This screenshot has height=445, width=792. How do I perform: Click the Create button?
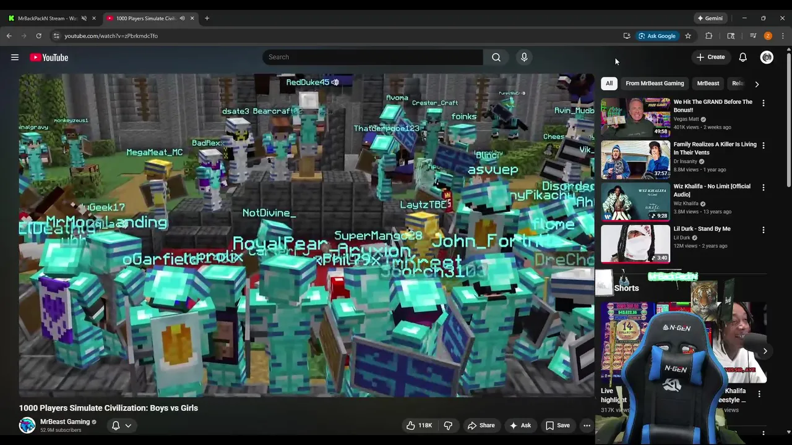pos(710,57)
